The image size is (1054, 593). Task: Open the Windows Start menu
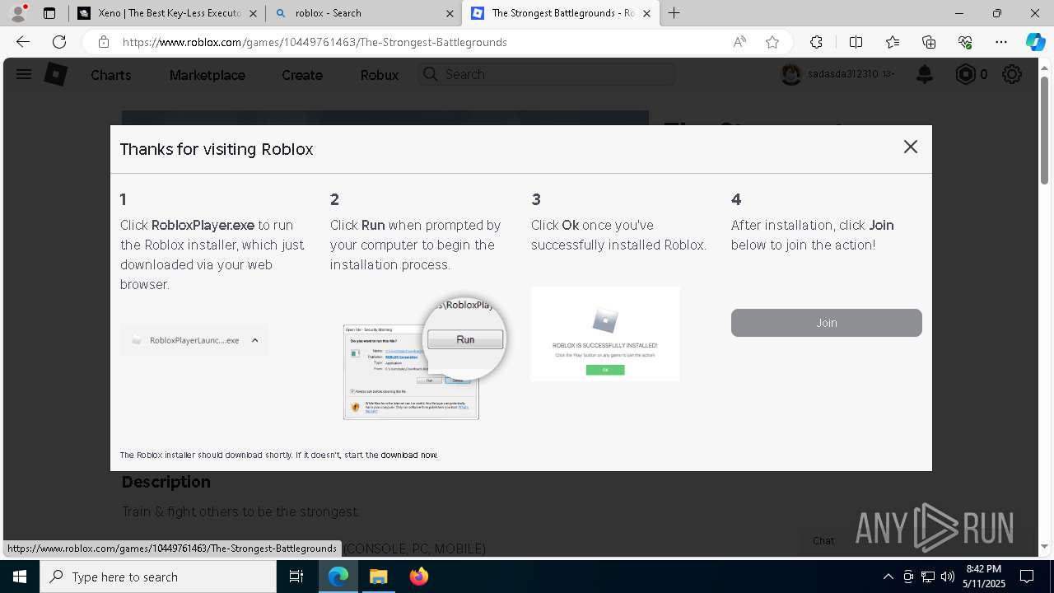pyautogui.click(x=19, y=577)
